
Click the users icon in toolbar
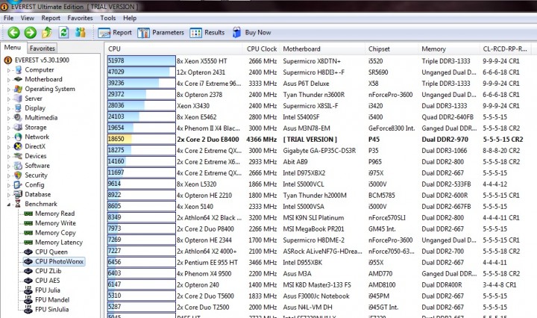(x=81, y=33)
